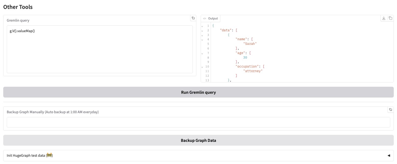Click the "occupation" key in output
This screenshot has width=397, height=164.
[x=247, y=66]
